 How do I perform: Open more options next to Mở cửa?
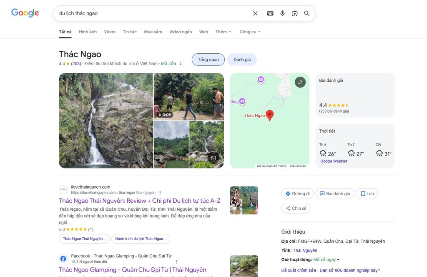coord(181,64)
